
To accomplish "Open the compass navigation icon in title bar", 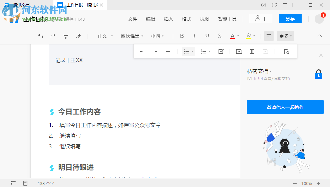I will 264,5.
